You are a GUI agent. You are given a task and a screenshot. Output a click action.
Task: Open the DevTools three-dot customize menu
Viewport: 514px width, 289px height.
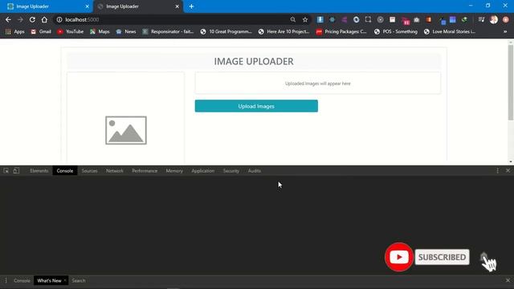[498, 171]
